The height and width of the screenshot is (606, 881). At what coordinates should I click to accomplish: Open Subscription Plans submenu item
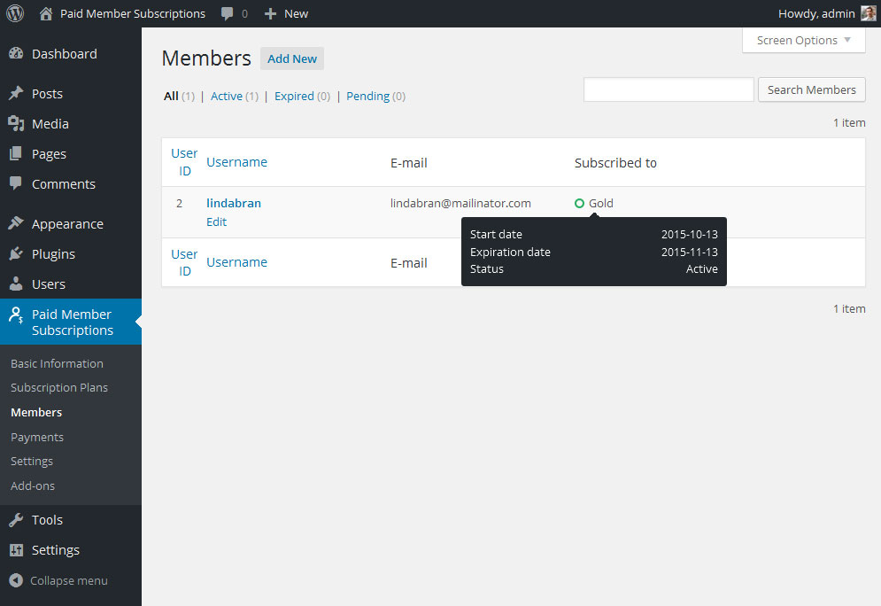(x=59, y=388)
